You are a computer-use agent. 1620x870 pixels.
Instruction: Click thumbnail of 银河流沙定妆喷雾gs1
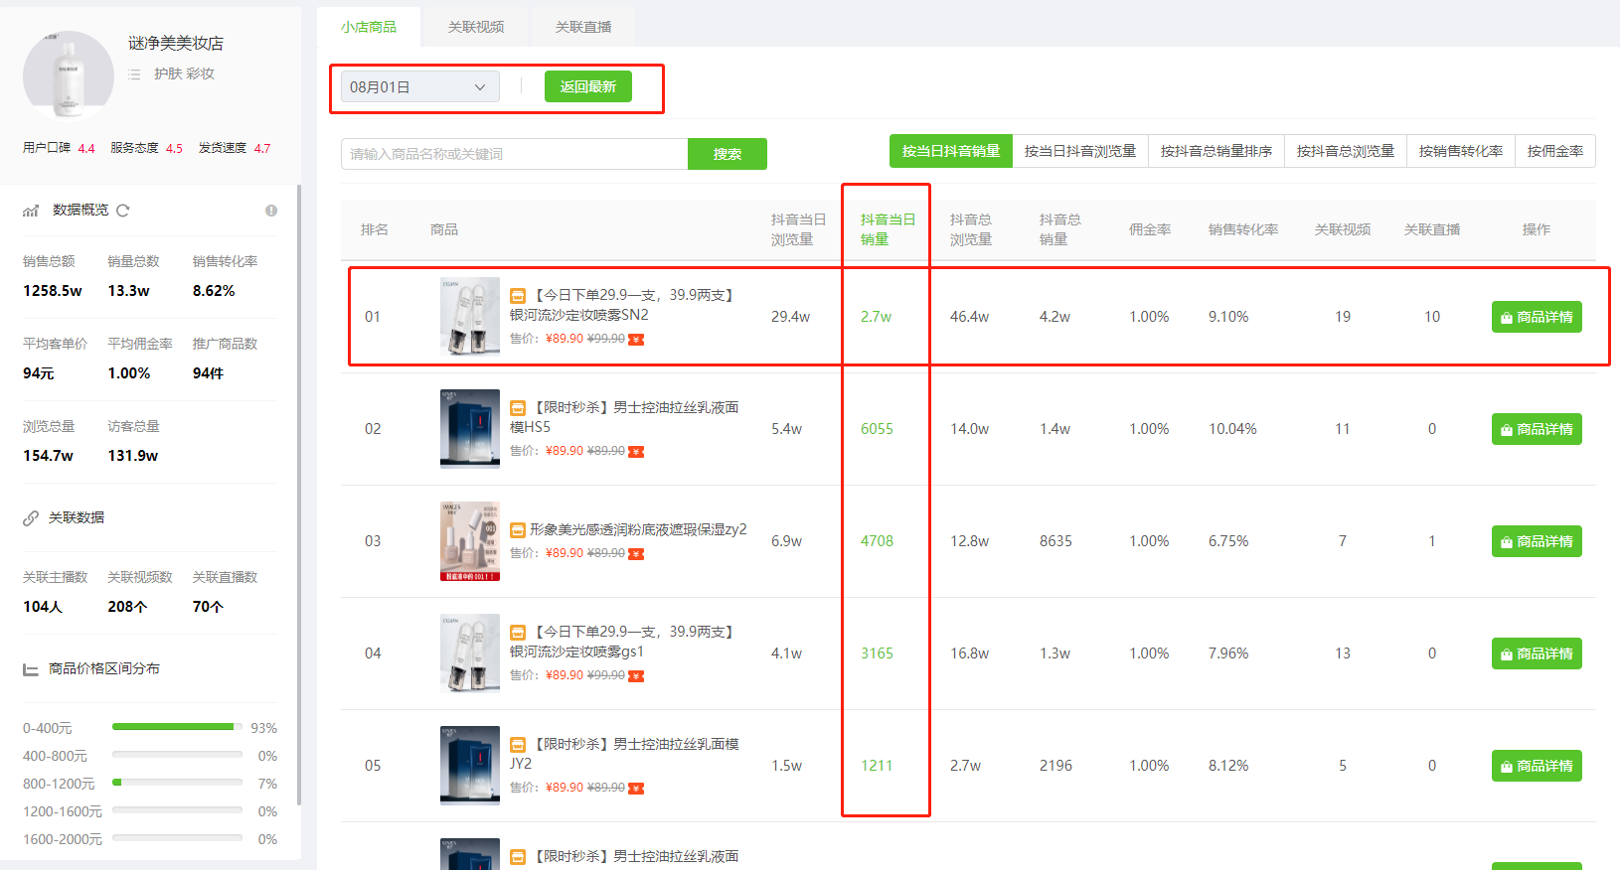pyautogui.click(x=470, y=653)
